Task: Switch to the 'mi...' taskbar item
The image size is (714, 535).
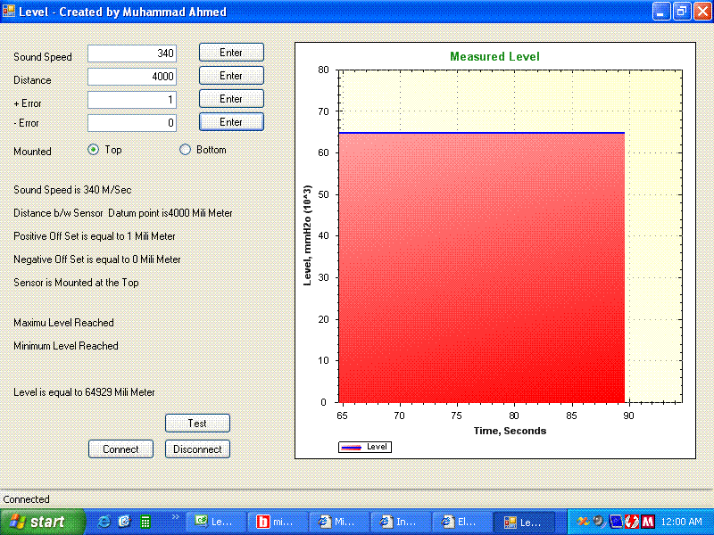Action: [x=278, y=522]
